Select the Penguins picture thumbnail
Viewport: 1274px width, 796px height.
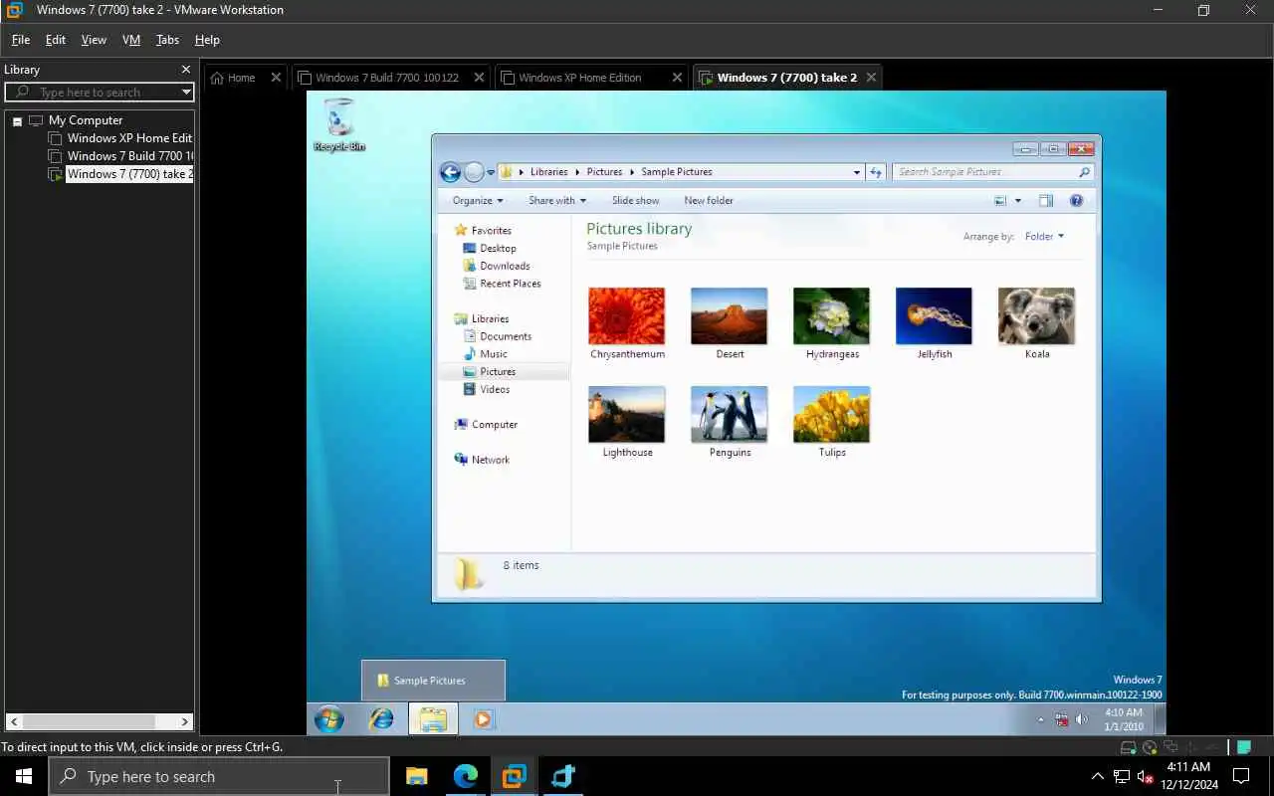click(x=730, y=415)
